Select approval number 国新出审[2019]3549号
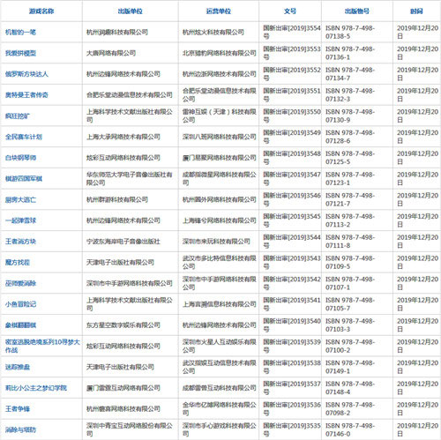441x440 pixels. coord(292,137)
